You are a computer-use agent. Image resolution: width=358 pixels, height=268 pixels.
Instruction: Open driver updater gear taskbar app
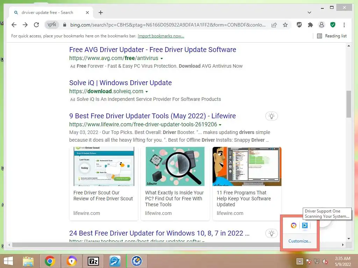tap(137, 261)
